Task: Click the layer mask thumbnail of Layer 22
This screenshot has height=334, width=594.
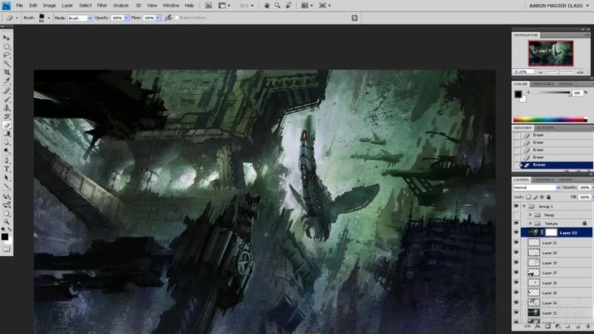Action: tap(551, 233)
